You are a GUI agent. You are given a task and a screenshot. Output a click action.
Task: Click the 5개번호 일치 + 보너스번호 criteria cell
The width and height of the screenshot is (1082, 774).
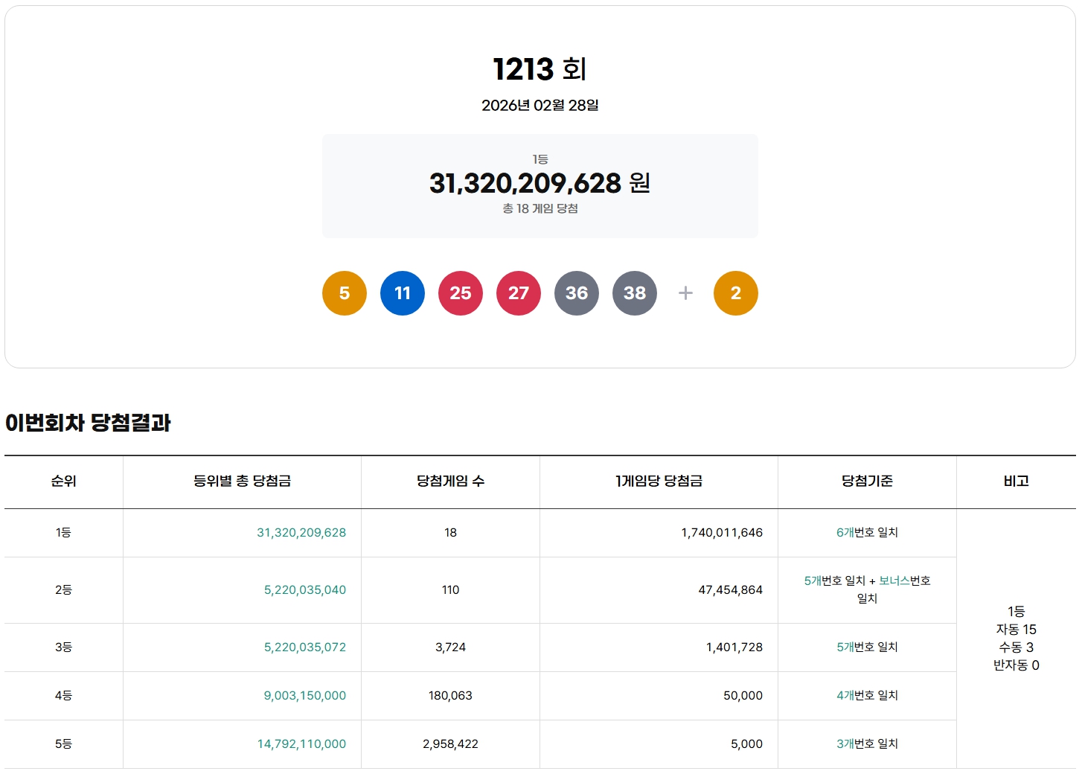click(868, 589)
